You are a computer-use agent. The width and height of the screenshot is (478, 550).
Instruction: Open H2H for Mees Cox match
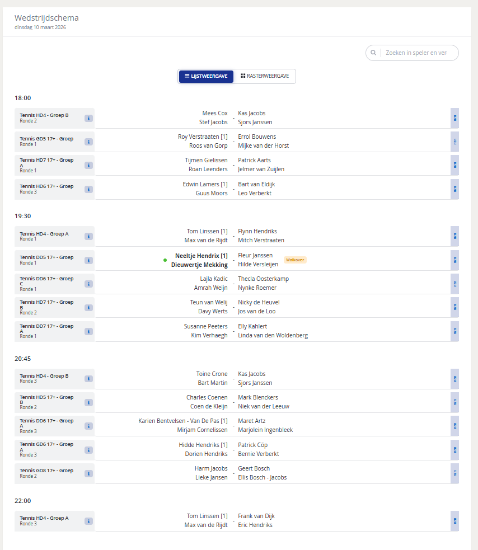click(x=454, y=118)
